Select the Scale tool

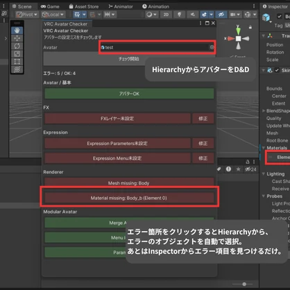click(x=17, y=54)
